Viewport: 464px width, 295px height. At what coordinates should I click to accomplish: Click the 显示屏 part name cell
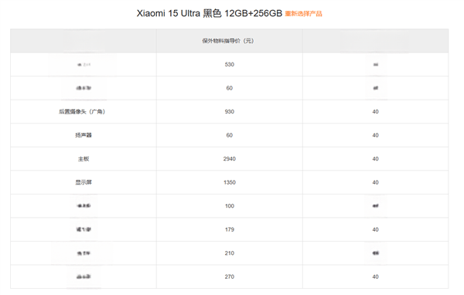[84, 182]
